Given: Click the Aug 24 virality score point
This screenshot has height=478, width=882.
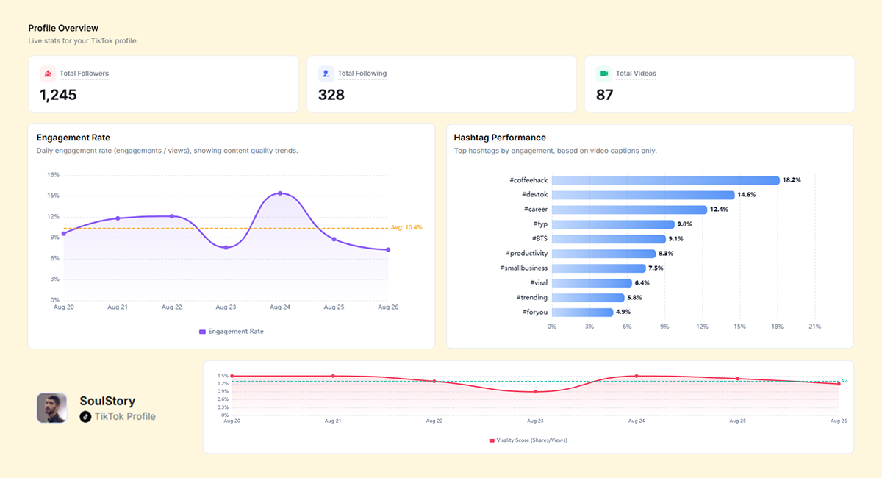Looking at the screenshot, I should [637, 376].
